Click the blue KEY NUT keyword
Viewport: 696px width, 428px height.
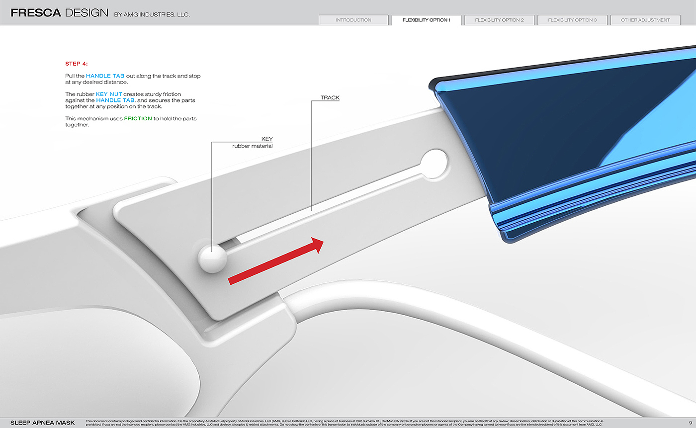pos(109,94)
